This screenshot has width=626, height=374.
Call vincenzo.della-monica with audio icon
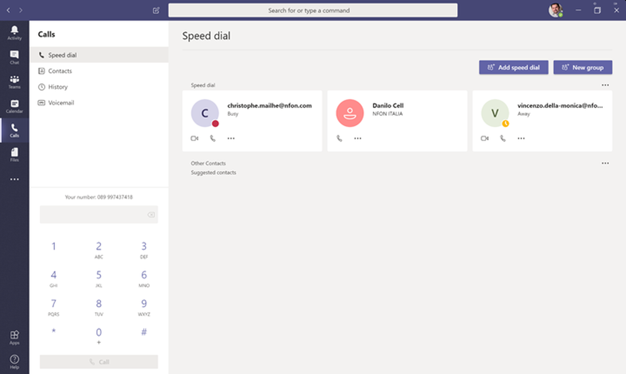[503, 138]
